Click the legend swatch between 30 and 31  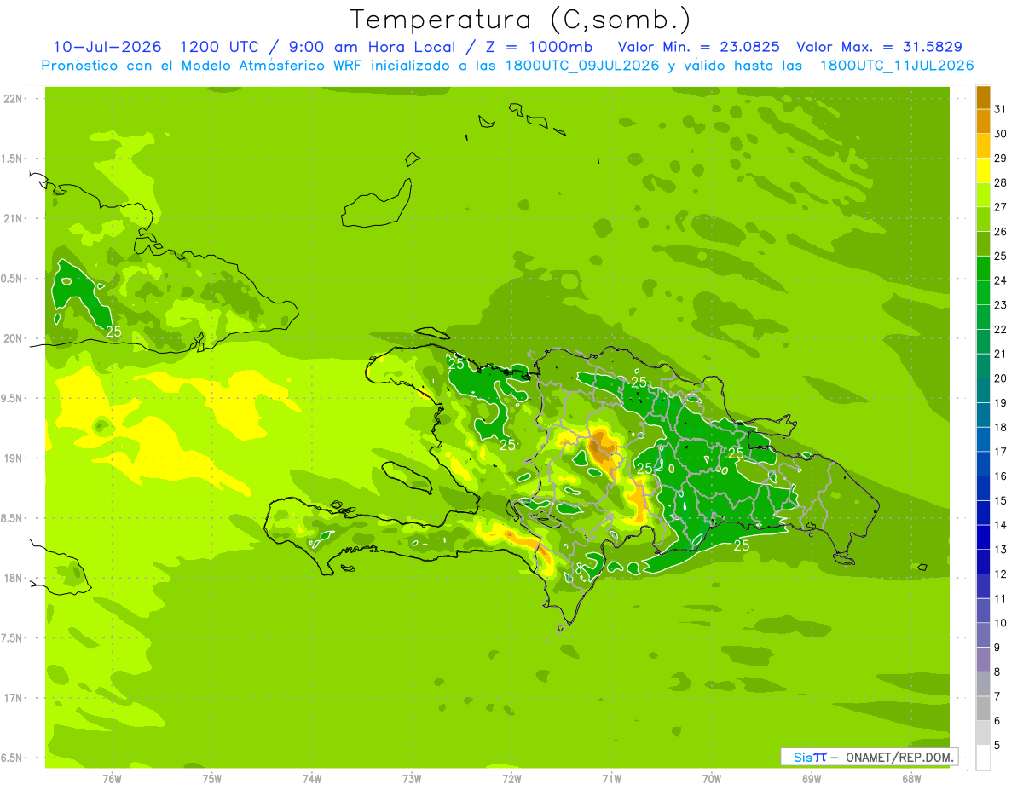tap(983, 122)
